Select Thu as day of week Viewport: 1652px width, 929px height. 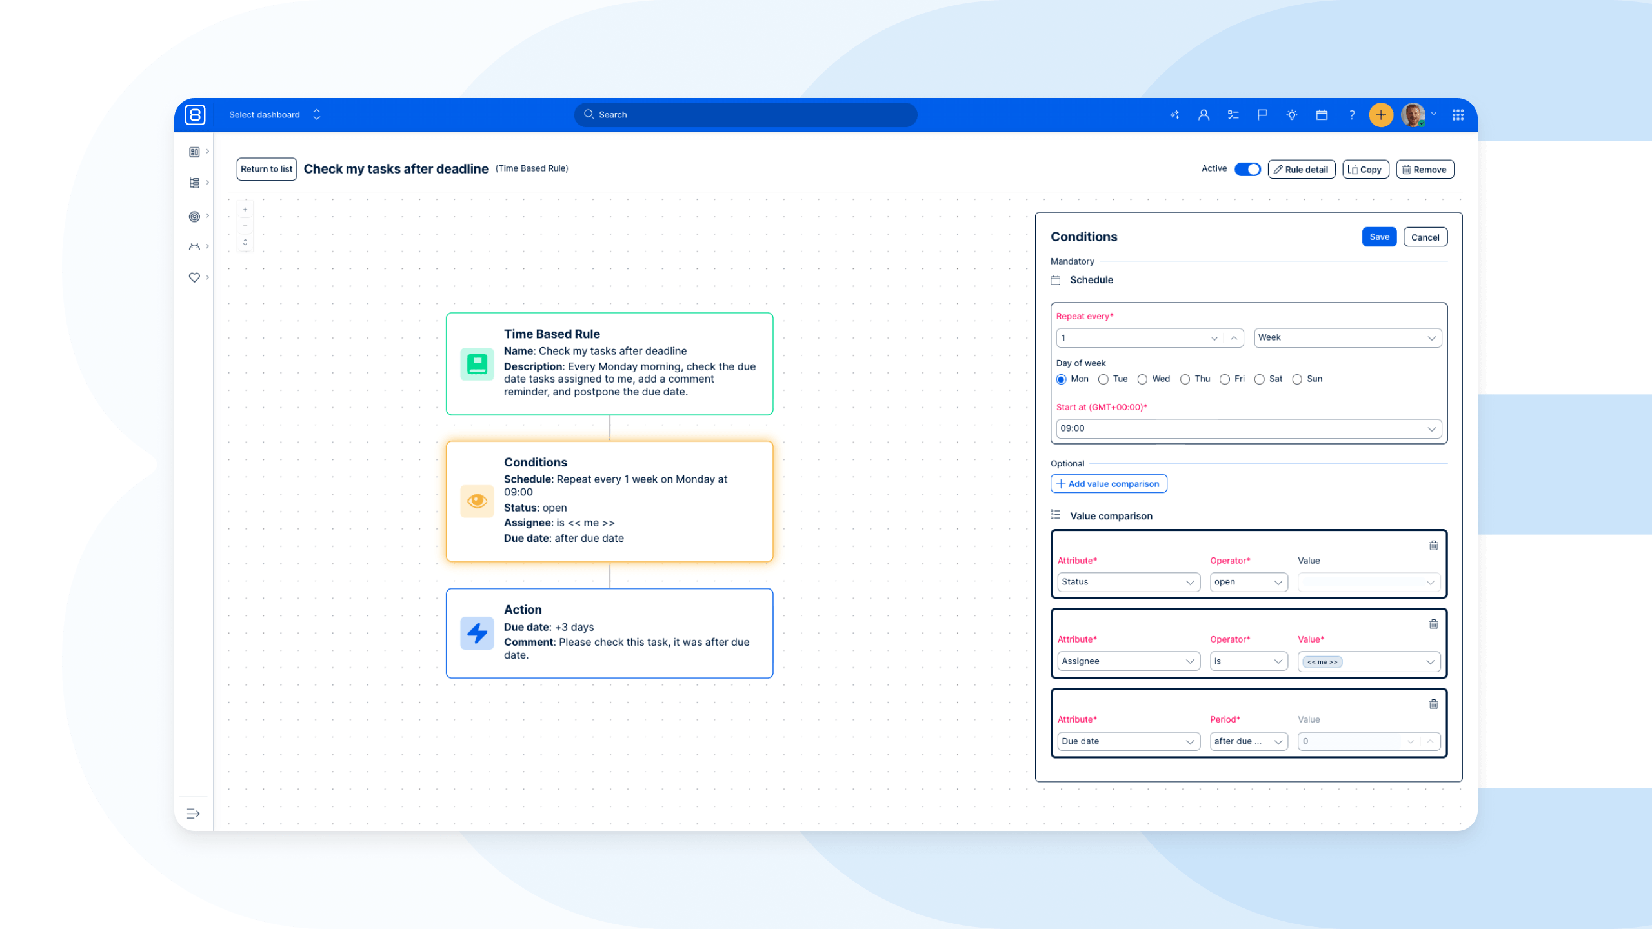[1185, 379]
